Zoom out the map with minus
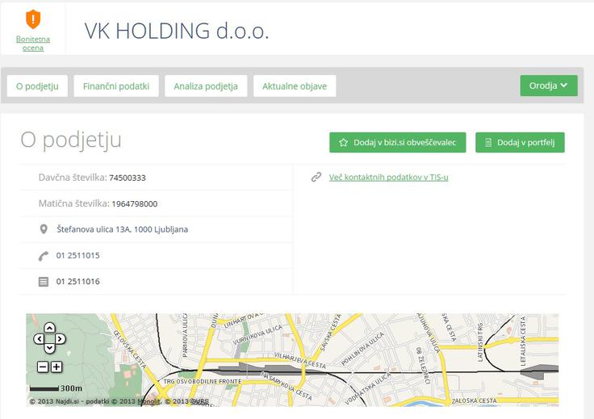This screenshot has width=594, height=419. coord(43,367)
